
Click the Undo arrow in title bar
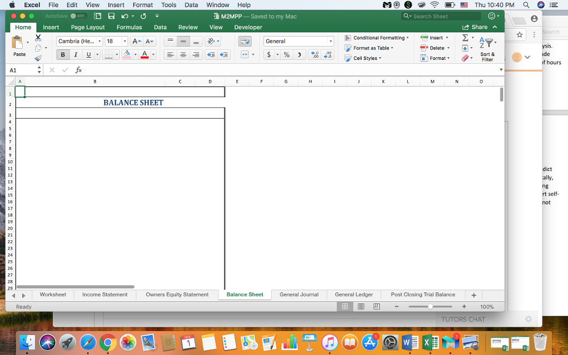pyautogui.click(x=125, y=16)
